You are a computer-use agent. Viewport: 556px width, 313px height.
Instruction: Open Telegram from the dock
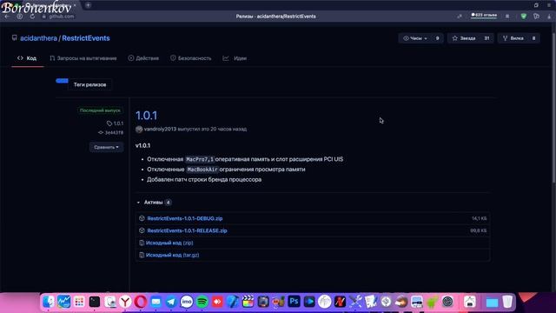(171, 302)
